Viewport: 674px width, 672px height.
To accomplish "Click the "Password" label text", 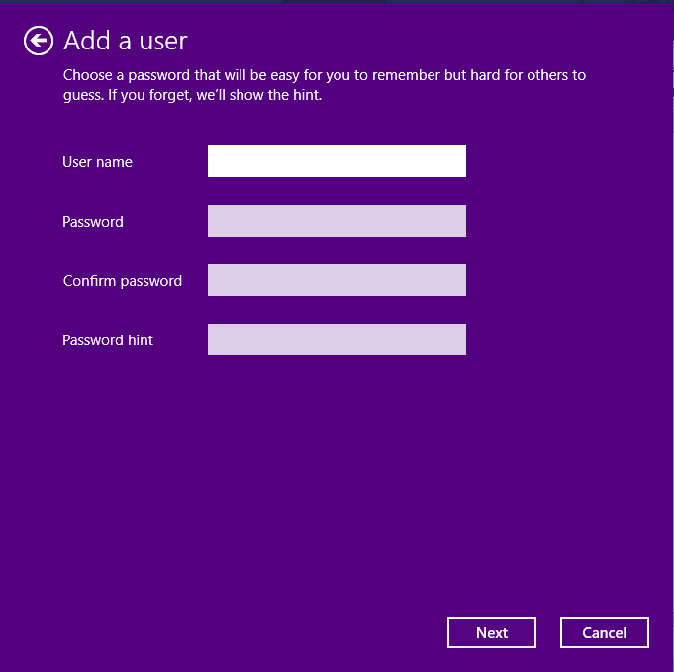I will point(93,222).
